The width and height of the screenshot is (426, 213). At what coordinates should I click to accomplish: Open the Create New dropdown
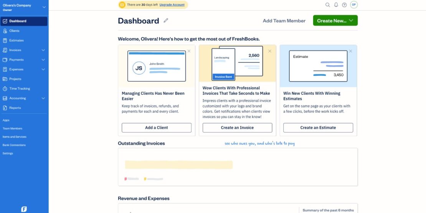(x=335, y=21)
